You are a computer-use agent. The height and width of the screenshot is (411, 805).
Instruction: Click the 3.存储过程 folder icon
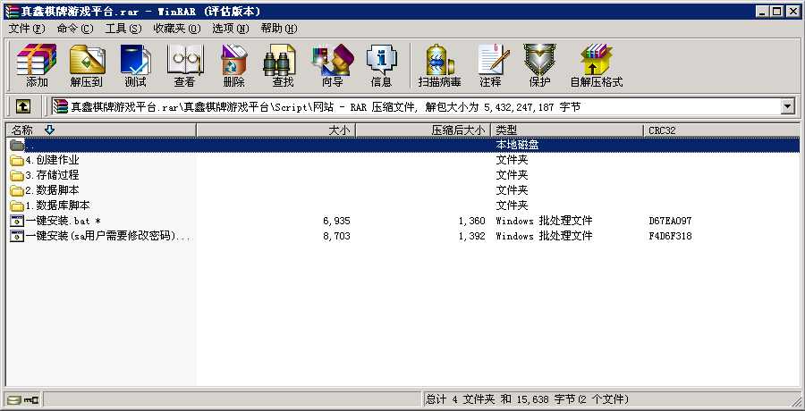[x=17, y=175]
